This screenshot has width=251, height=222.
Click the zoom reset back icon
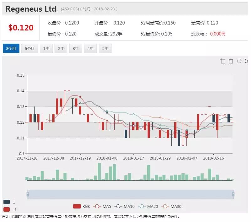pyautogui.click(x=231, y=61)
